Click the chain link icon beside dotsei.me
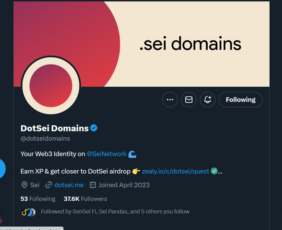Viewport: 282px width, 230px height. coord(49,185)
